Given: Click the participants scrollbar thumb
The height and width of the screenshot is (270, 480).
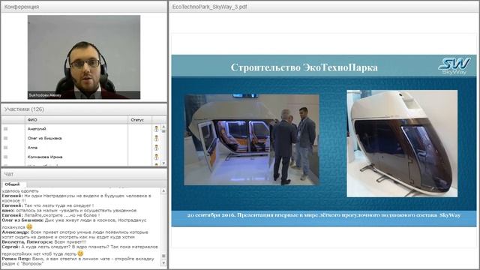Looking at the screenshot, I should (163, 131).
